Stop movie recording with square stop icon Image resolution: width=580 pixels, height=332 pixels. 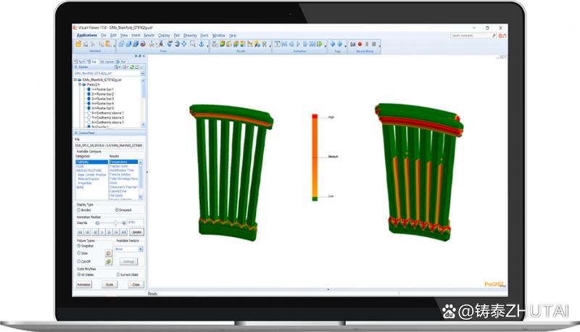(374, 44)
